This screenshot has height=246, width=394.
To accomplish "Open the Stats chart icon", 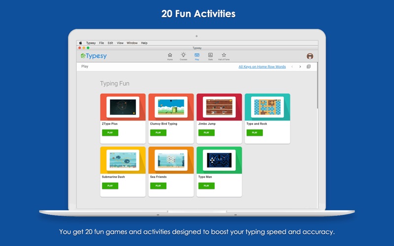I will 210,56.
